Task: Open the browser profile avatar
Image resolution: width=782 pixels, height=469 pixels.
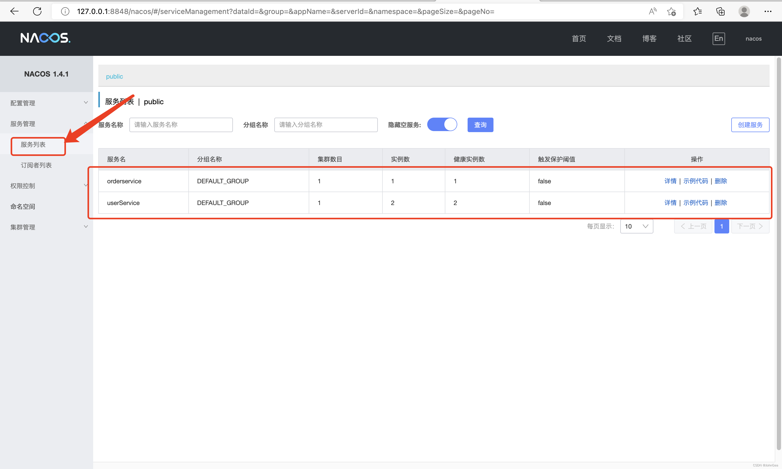Action: pyautogui.click(x=744, y=11)
